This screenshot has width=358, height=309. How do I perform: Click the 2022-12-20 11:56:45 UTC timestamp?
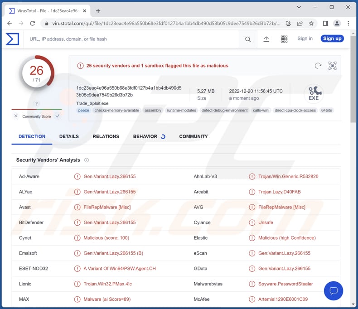click(256, 91)
